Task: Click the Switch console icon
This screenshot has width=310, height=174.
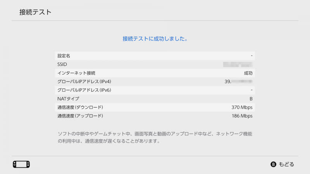Action: click(x=21, y=164)
